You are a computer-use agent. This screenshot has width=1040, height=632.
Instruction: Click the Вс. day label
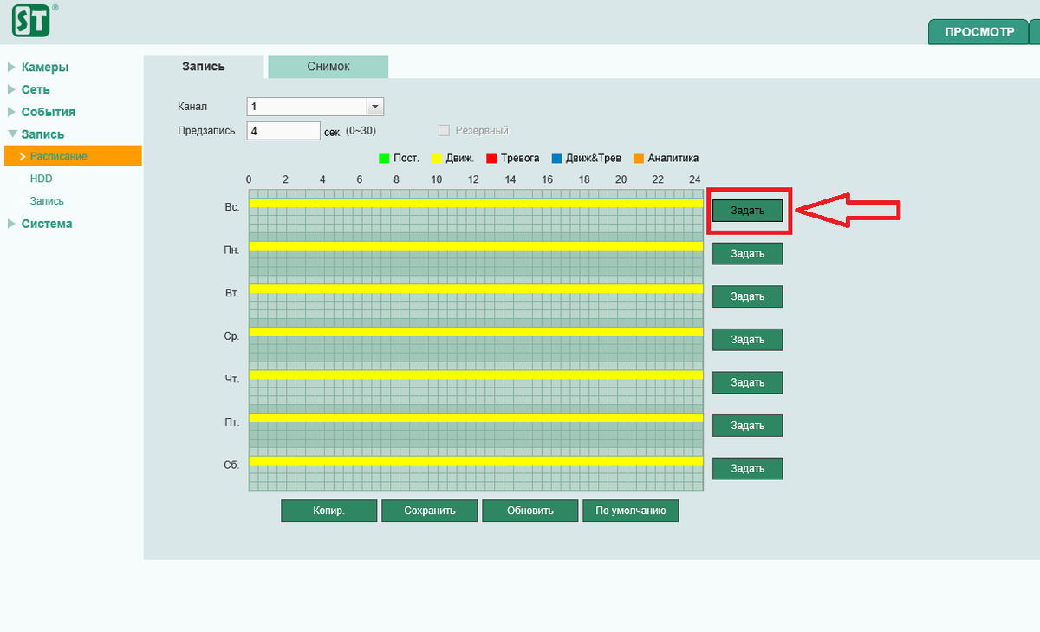tap(231, 207)
